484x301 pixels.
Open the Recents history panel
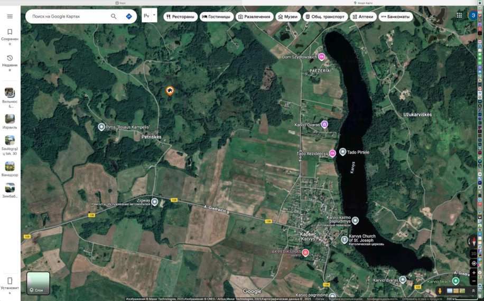coord(10,63)
